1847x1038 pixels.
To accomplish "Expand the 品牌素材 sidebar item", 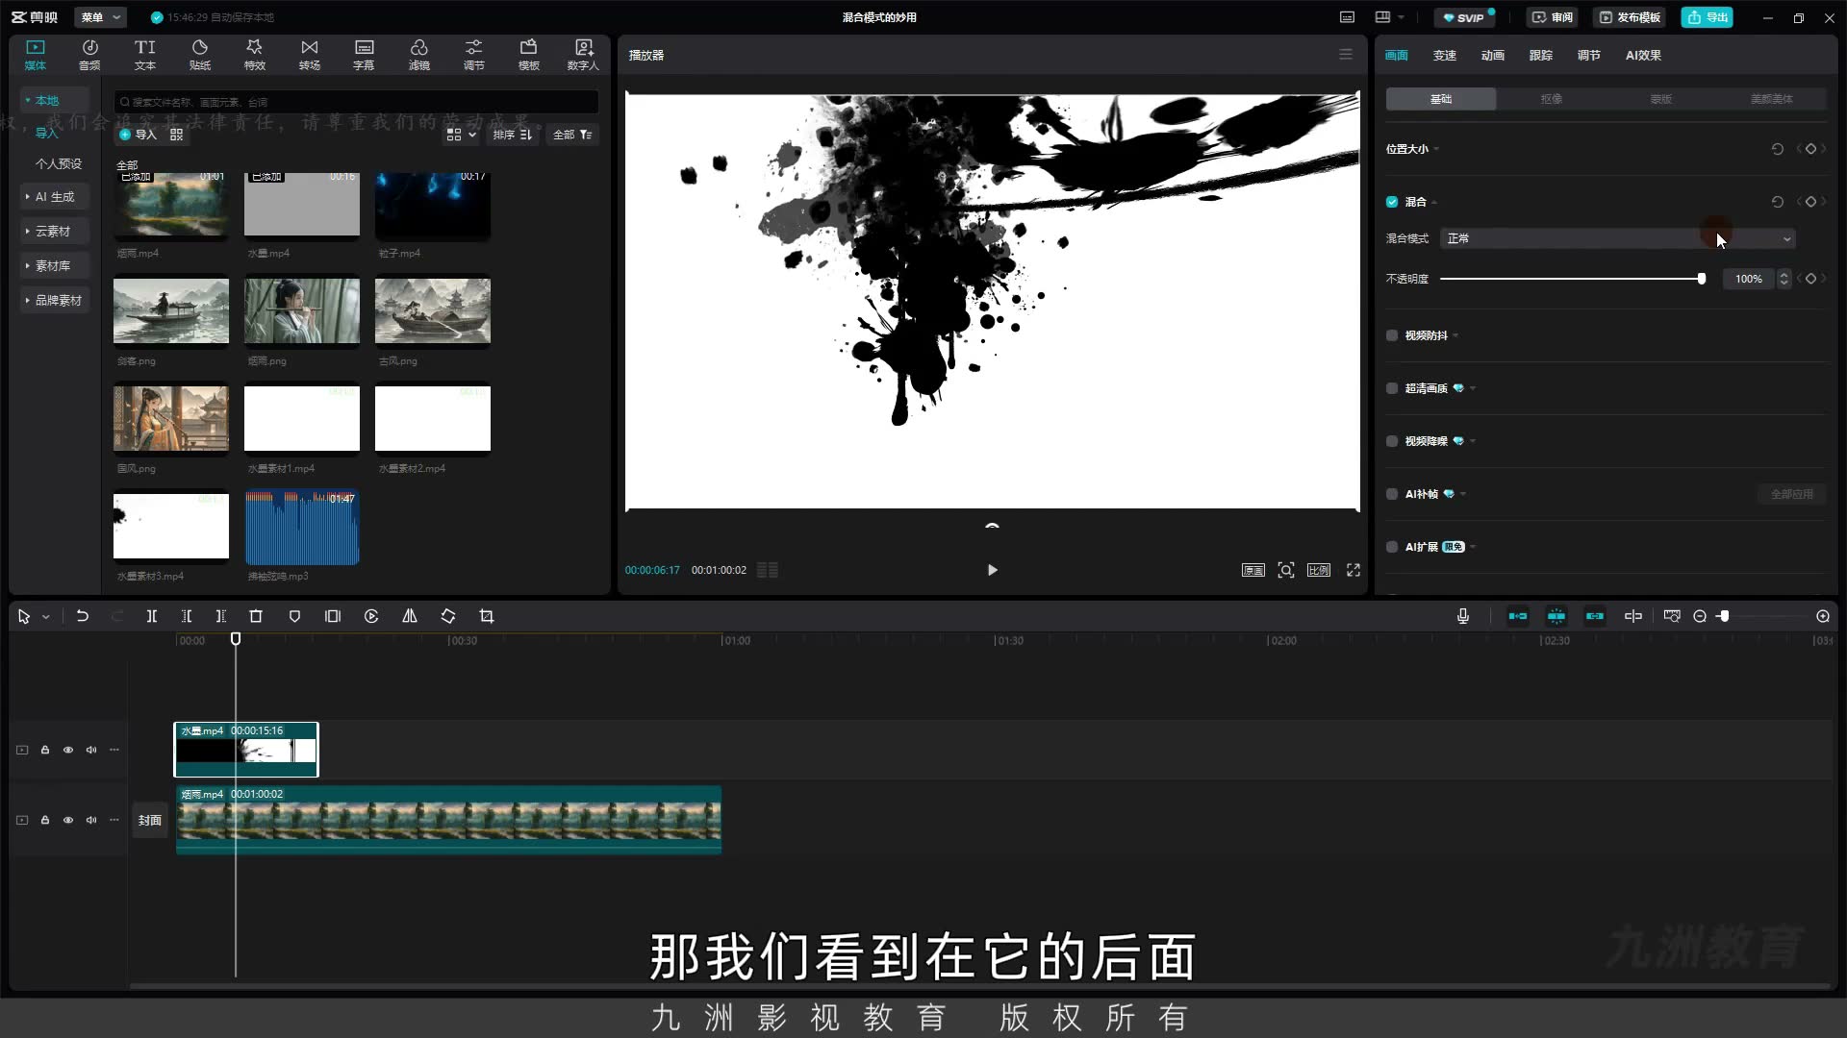I will 54,300.
